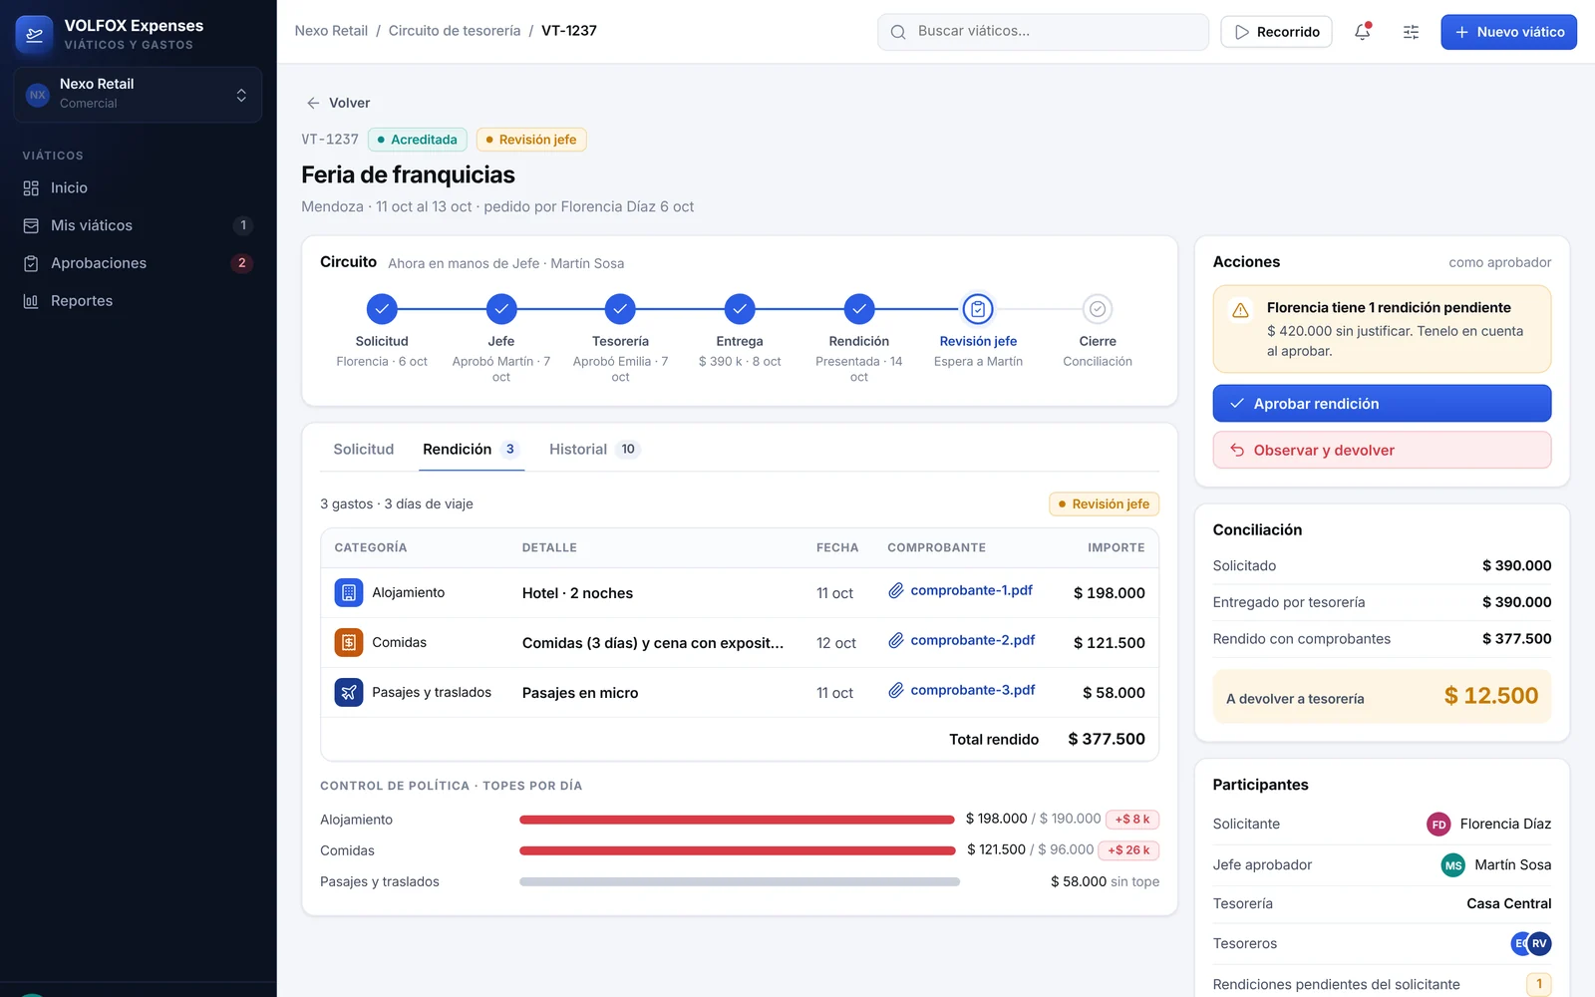Screen dimensions: 1595x997
Task: Click the search magnifier icon
Action: pyautogui.click(x=898, y=32)
